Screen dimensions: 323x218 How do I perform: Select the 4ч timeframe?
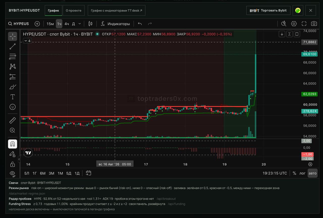[67, 24]
